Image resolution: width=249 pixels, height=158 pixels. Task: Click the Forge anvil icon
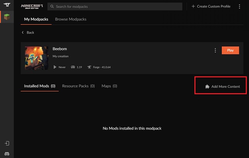89,67
